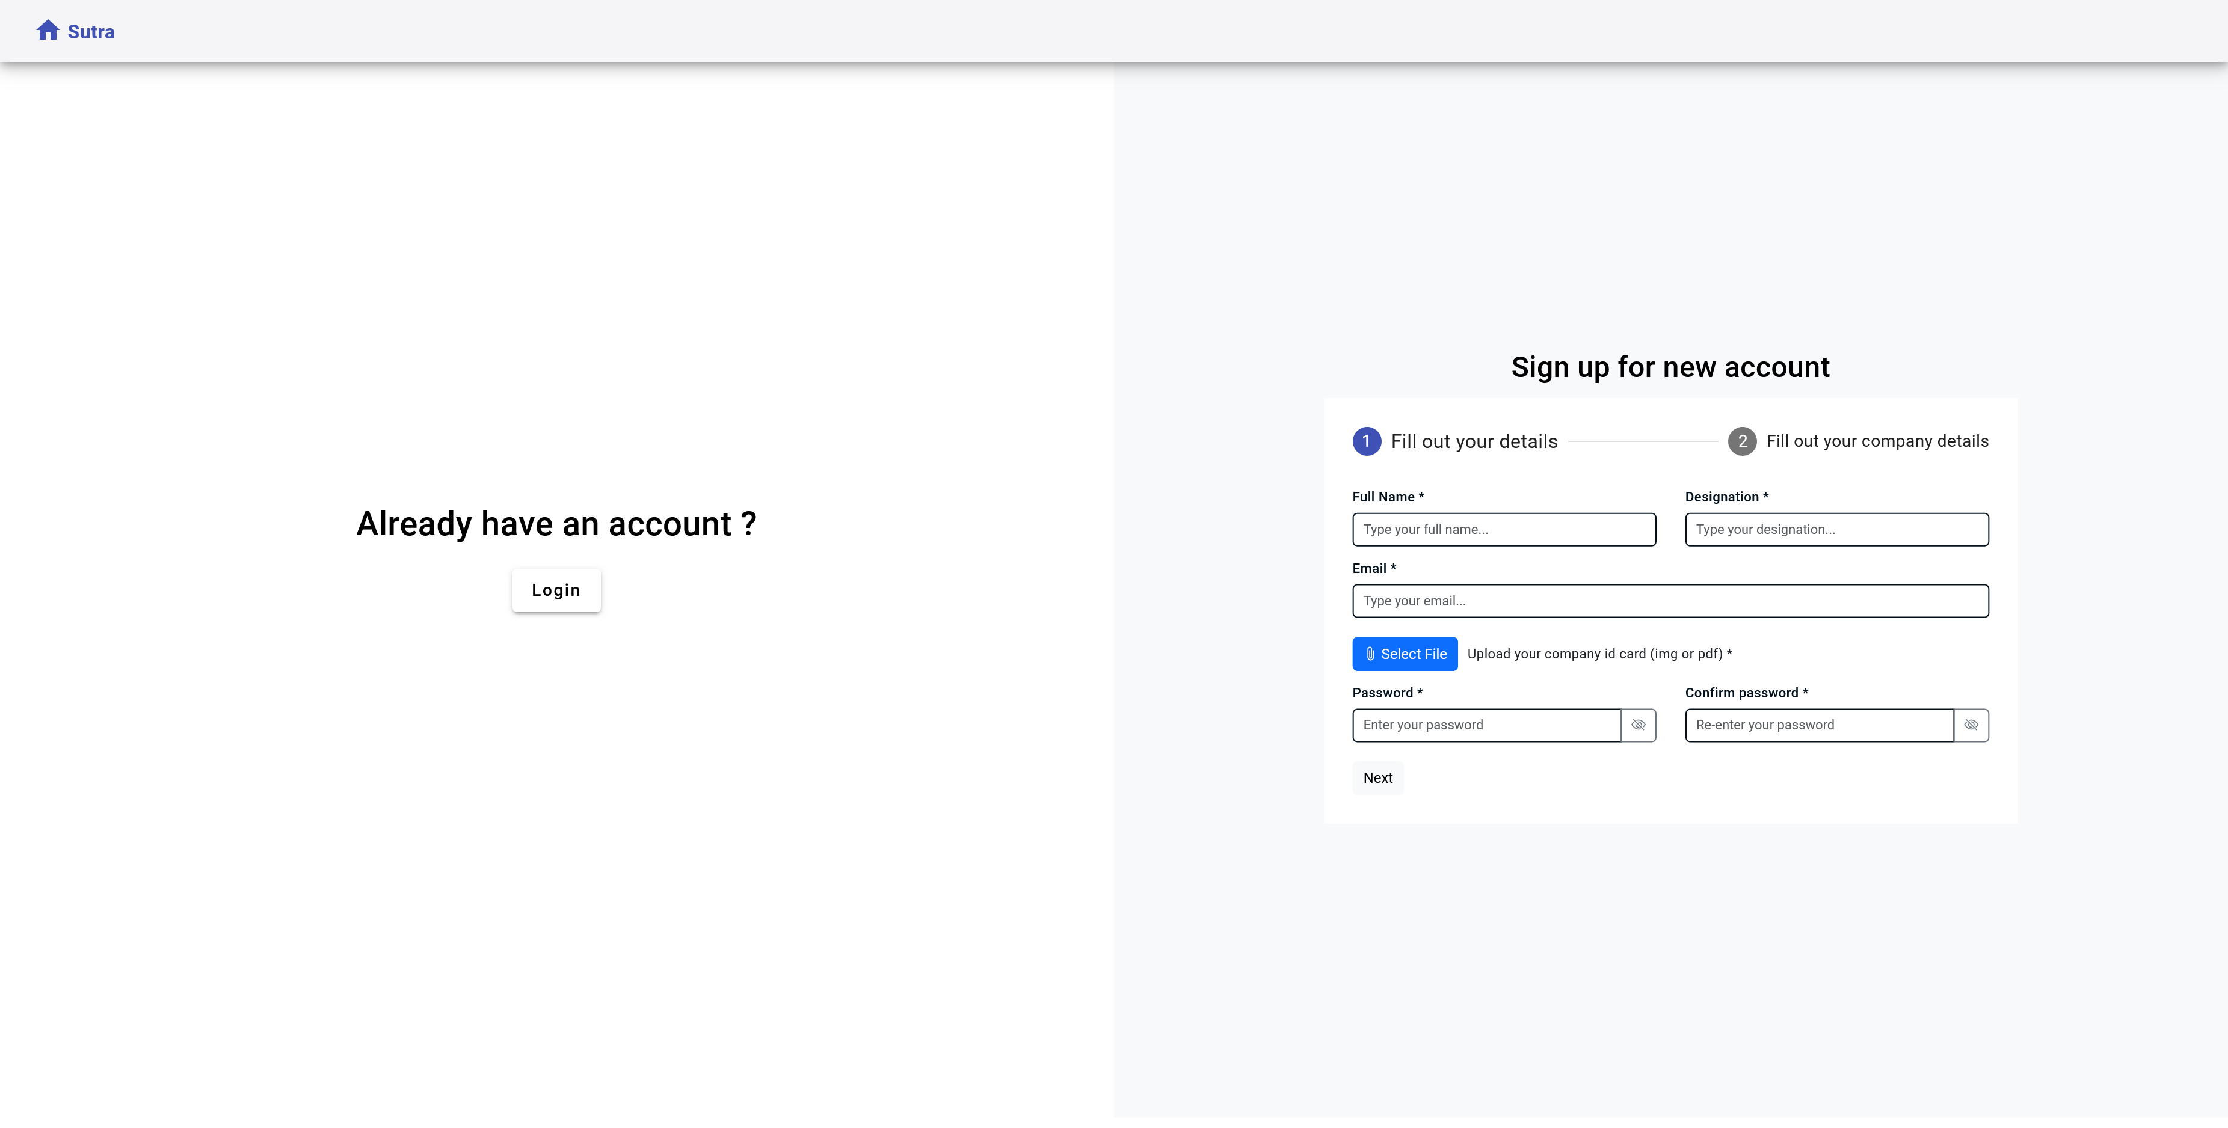Focus the Full Name input field
This screenshot has width=2228, height=1128.
pos(1504,529)
